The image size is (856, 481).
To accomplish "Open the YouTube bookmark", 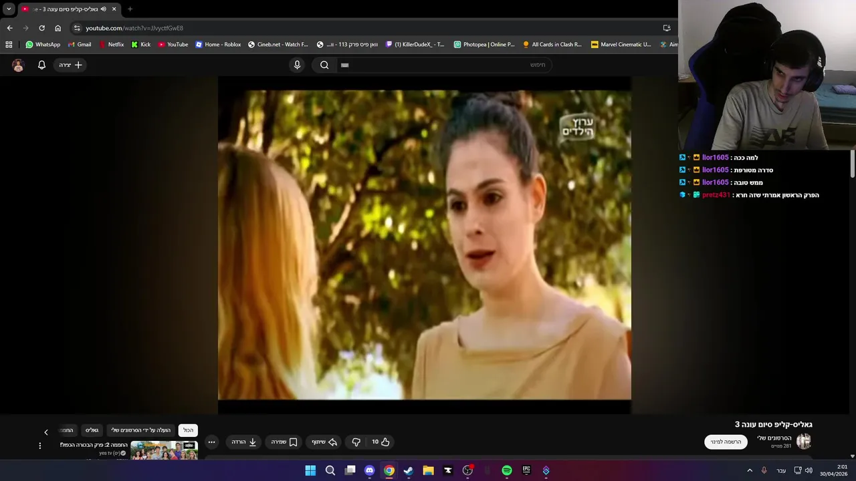I will pos(173,45).
